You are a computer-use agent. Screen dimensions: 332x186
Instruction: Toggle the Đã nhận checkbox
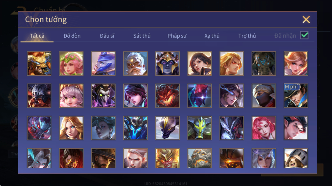tap(304, 36)
